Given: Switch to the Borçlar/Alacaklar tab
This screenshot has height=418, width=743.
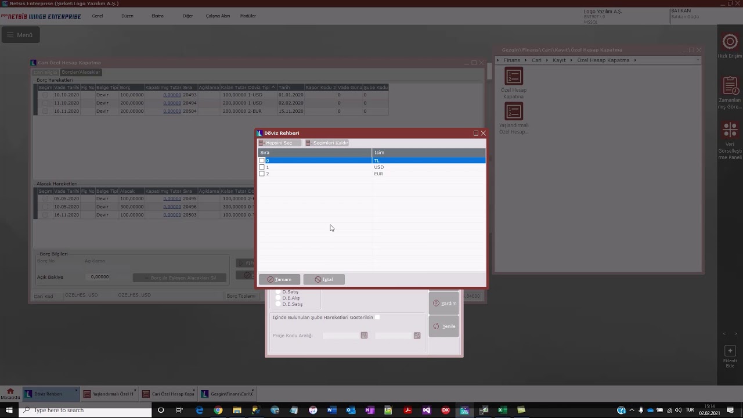Looking at the screenshot, I should (x=81, y=72).
